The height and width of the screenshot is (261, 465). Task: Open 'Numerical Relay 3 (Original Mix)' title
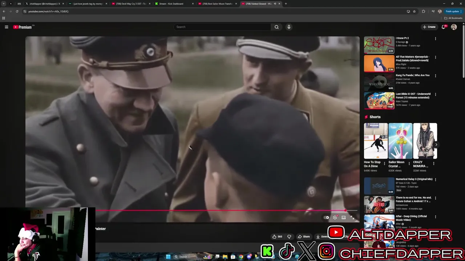tap(414, 179)
